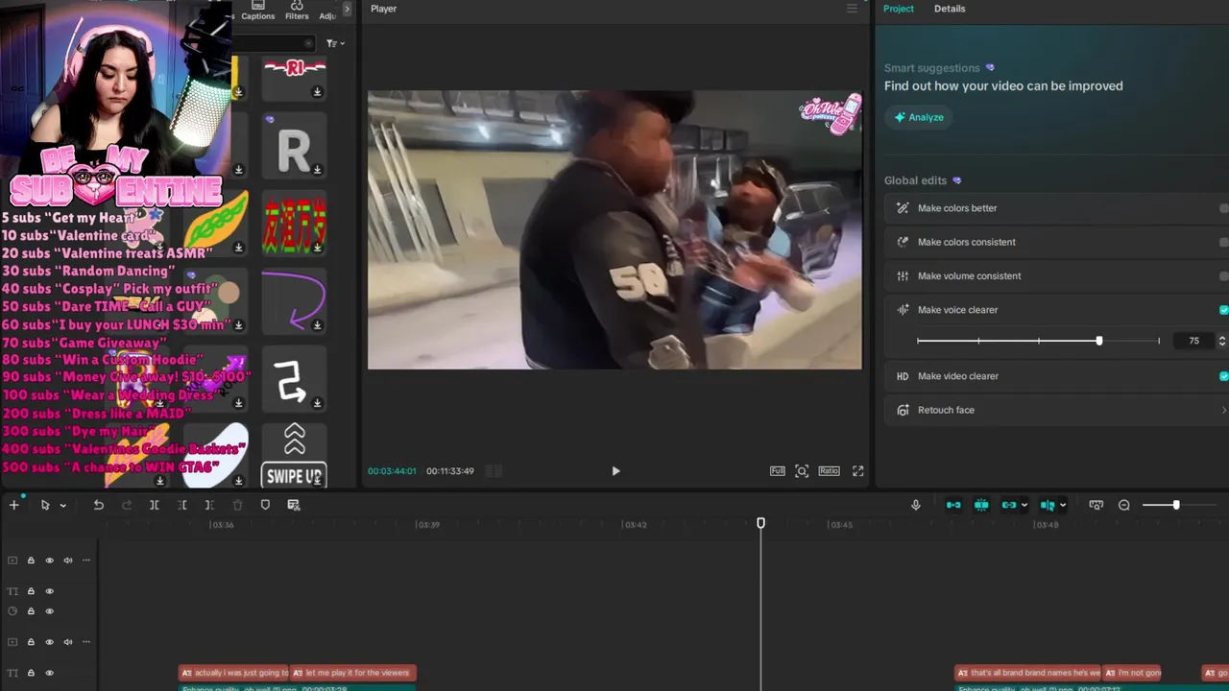
Task: Clear the sticker search field
Action: [x=308, y=43]
